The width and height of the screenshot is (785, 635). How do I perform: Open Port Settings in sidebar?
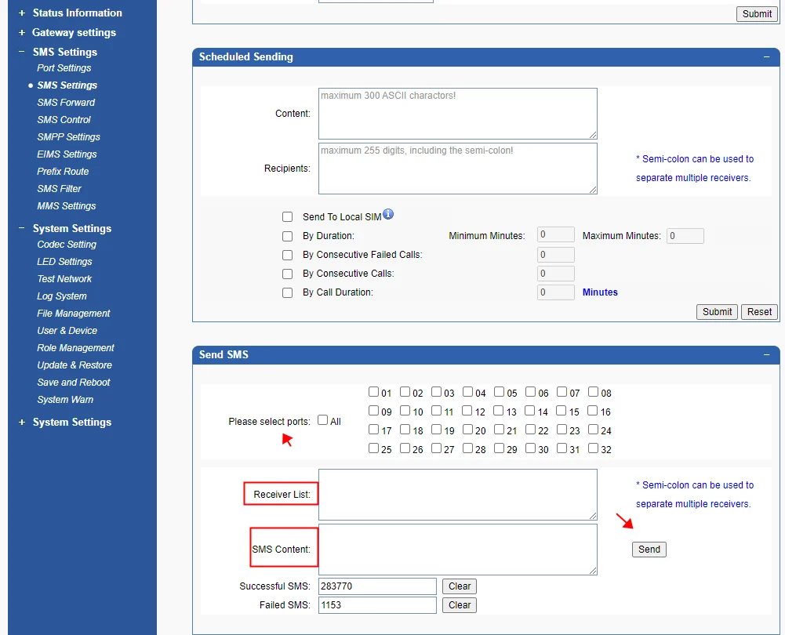click(64, 68)
